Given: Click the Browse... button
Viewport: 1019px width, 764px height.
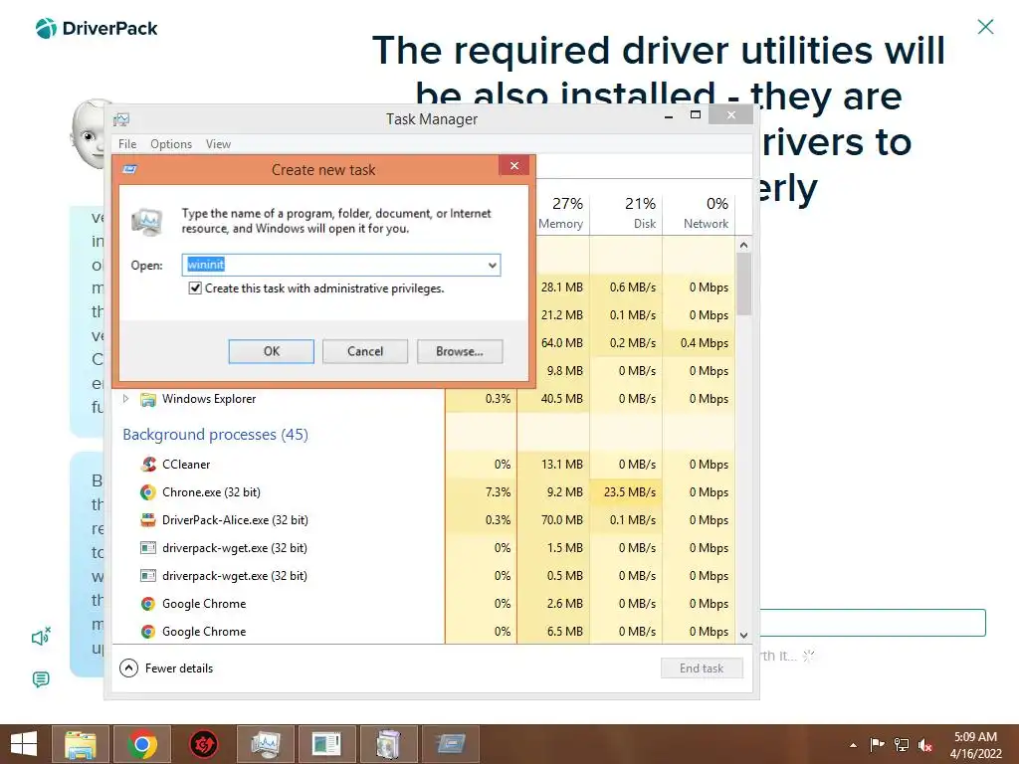Looking at the screenshot, I should [460, 351].
